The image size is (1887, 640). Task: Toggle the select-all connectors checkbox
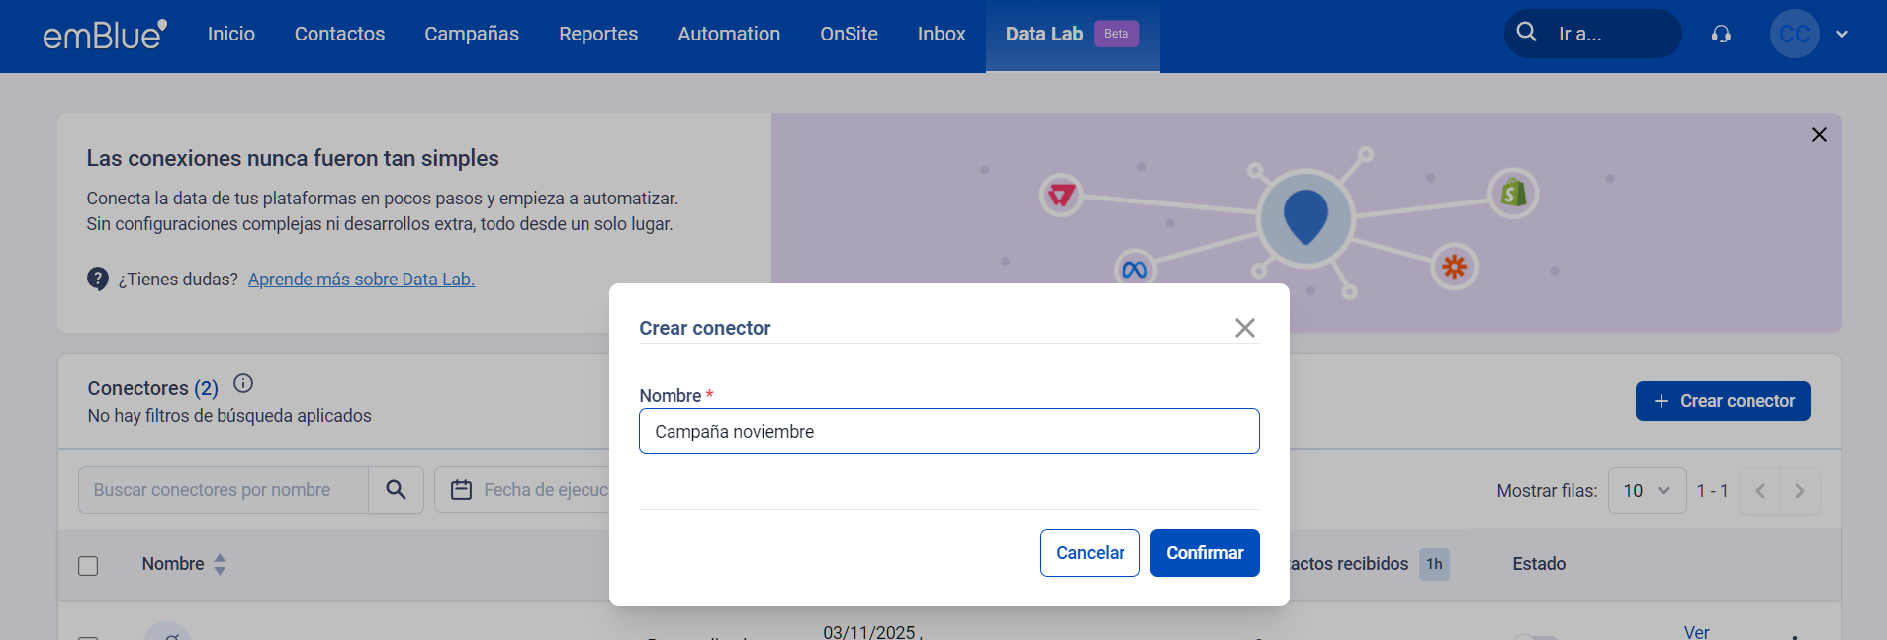tap(88, 566)
